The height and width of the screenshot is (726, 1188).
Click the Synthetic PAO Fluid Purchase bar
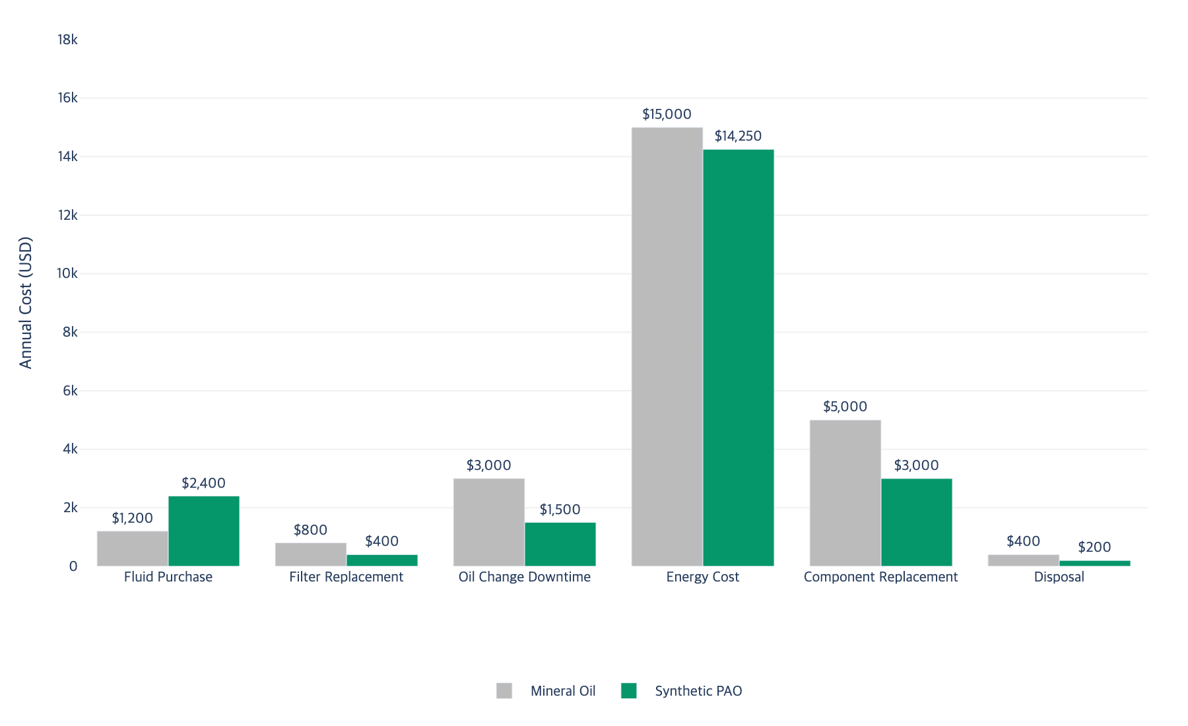204,531
